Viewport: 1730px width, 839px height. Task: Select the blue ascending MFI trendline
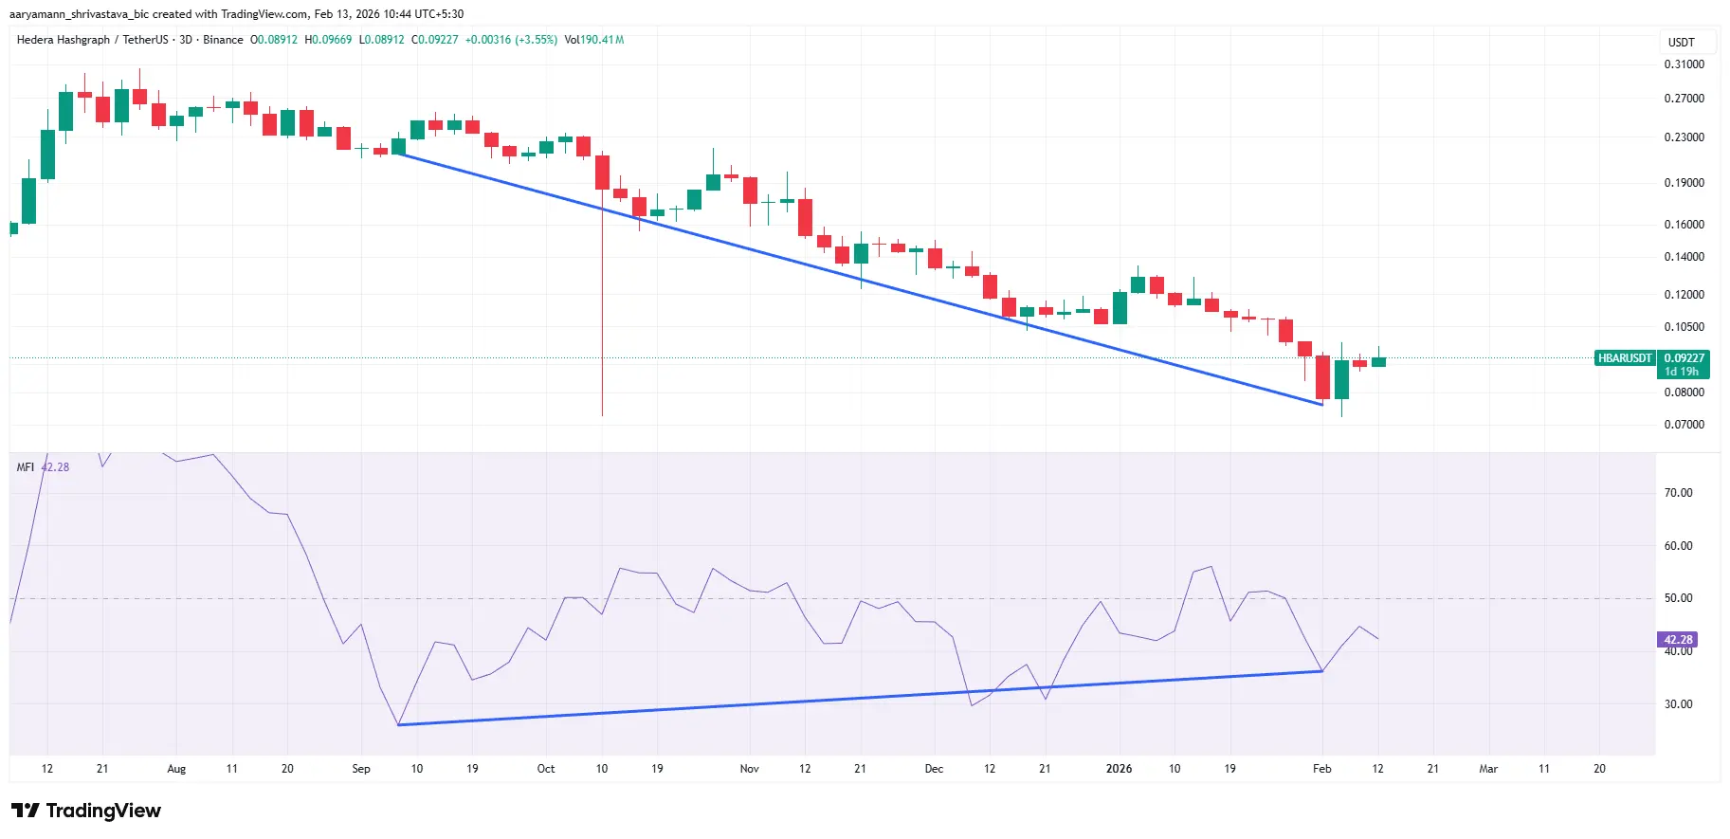point(853,699)
